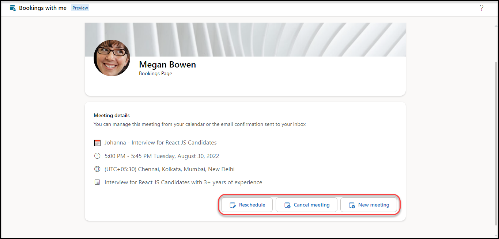Click the calendar-x icon on Cancel meeting
This screenshot has width=499, height=239.
(287, 205)
